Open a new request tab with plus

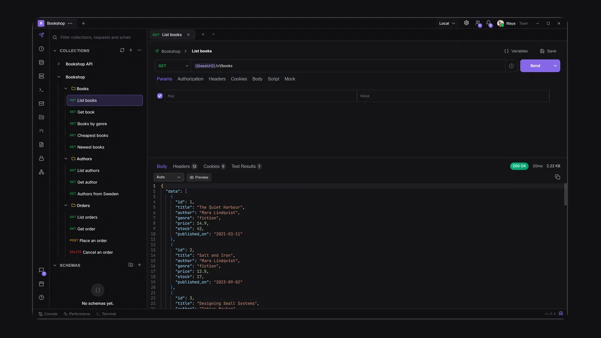click(x=203, y=35)
